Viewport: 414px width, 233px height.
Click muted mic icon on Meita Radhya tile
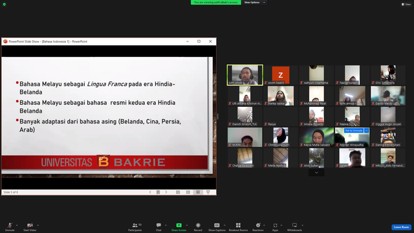tap(266, 166)
